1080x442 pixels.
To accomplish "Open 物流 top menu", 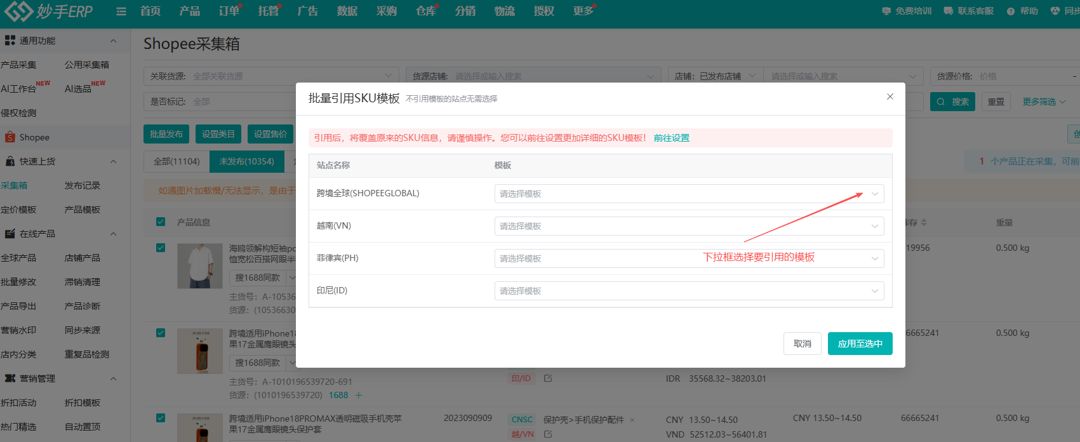I will pyautogui.click(x=504, y=11).
